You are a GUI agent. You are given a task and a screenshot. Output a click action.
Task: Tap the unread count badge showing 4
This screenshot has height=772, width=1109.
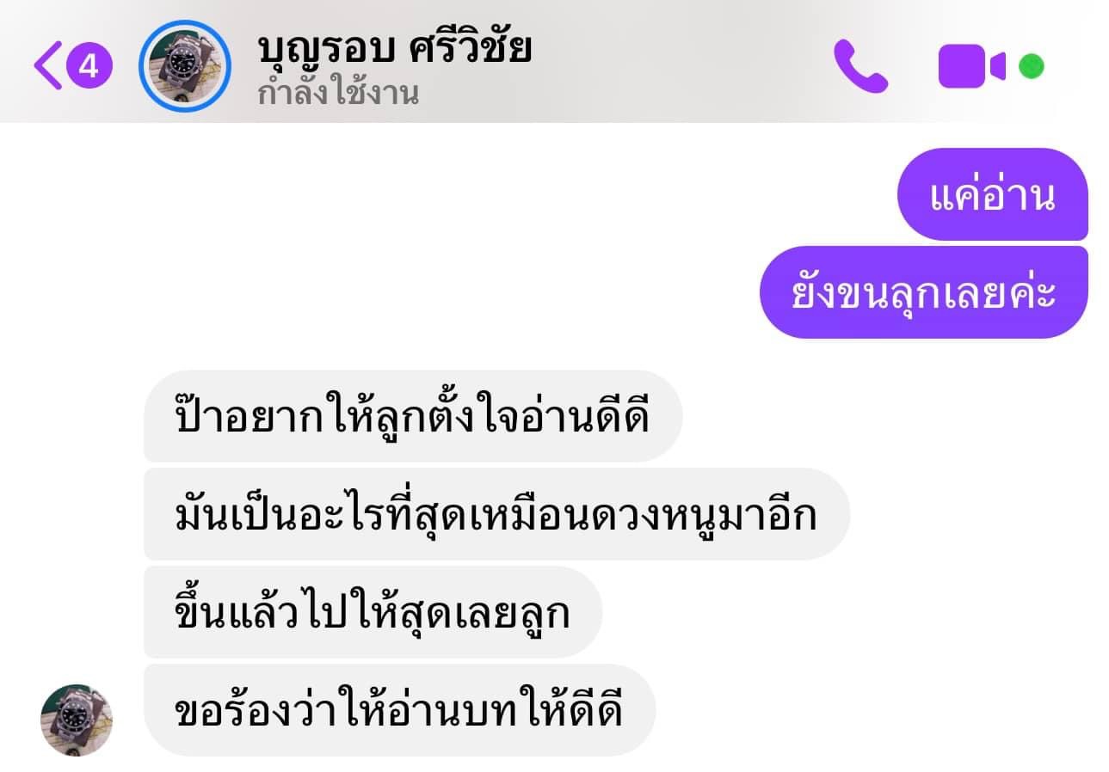pos(89,66)
